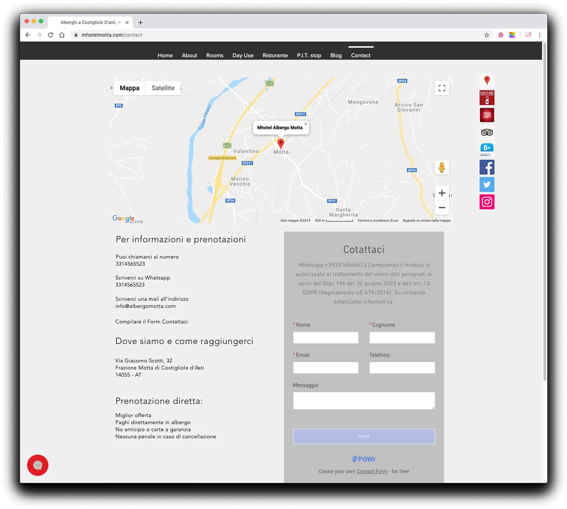Click the POWr logo link
Viewport: 567px width, 509px height.
(364, 459)
